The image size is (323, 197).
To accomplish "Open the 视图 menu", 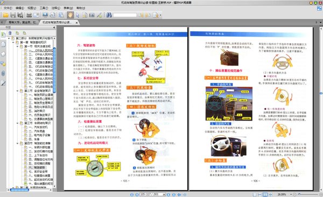I will click(32, 8).
